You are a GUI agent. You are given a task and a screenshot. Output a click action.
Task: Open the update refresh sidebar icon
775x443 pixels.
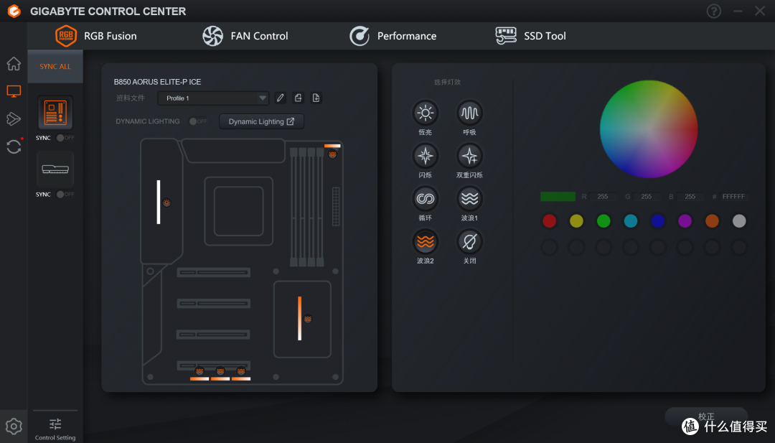click(14, 146)
